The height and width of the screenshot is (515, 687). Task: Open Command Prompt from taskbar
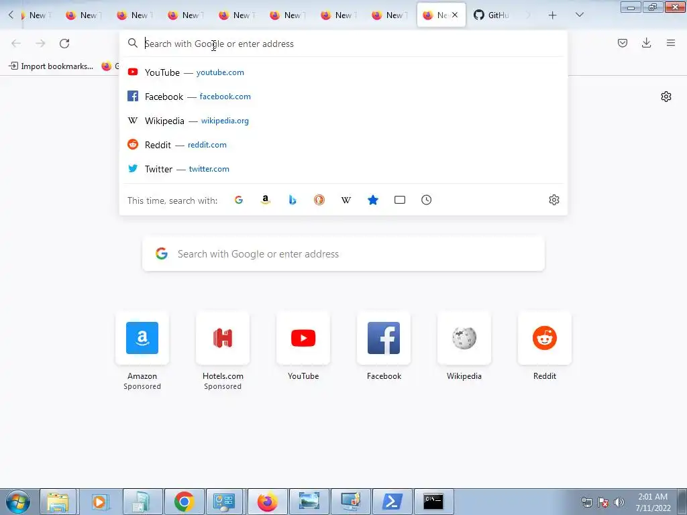tap(433, 502)
